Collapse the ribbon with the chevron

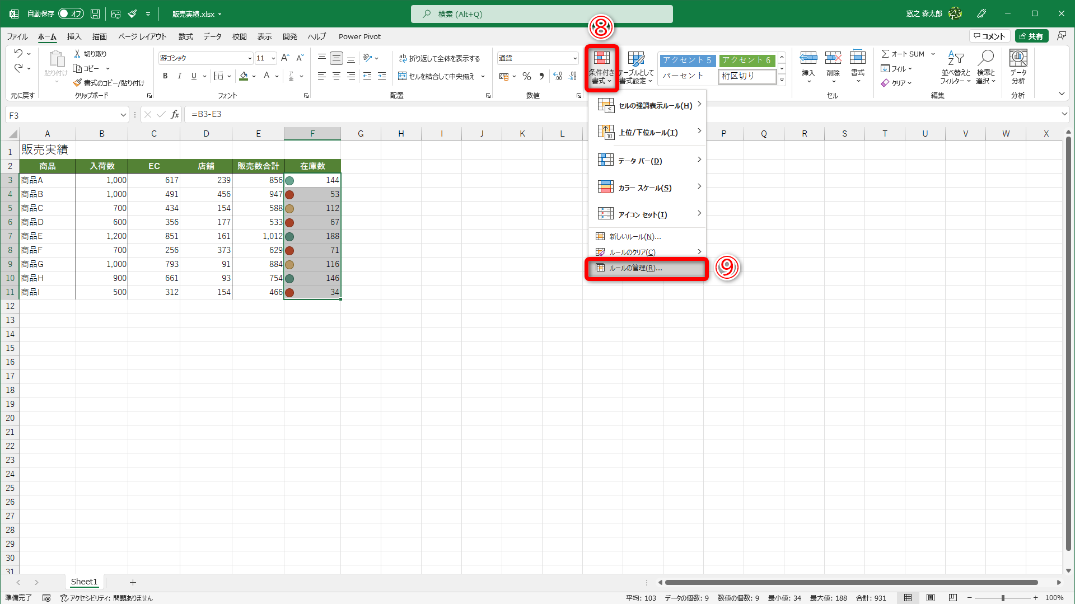[1062, 94]
